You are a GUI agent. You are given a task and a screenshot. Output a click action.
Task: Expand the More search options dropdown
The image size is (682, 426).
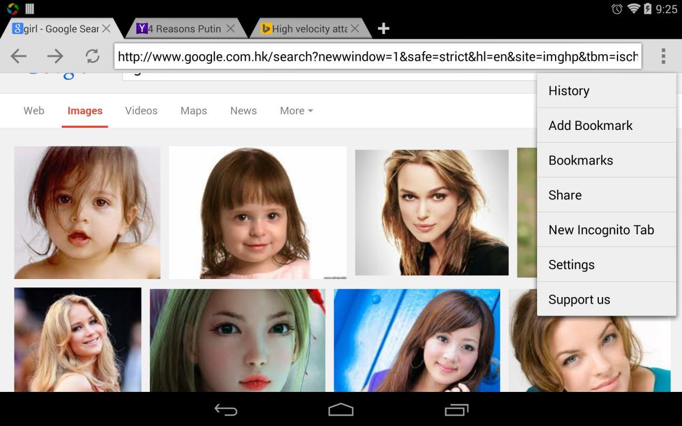(x=296, y=111)
